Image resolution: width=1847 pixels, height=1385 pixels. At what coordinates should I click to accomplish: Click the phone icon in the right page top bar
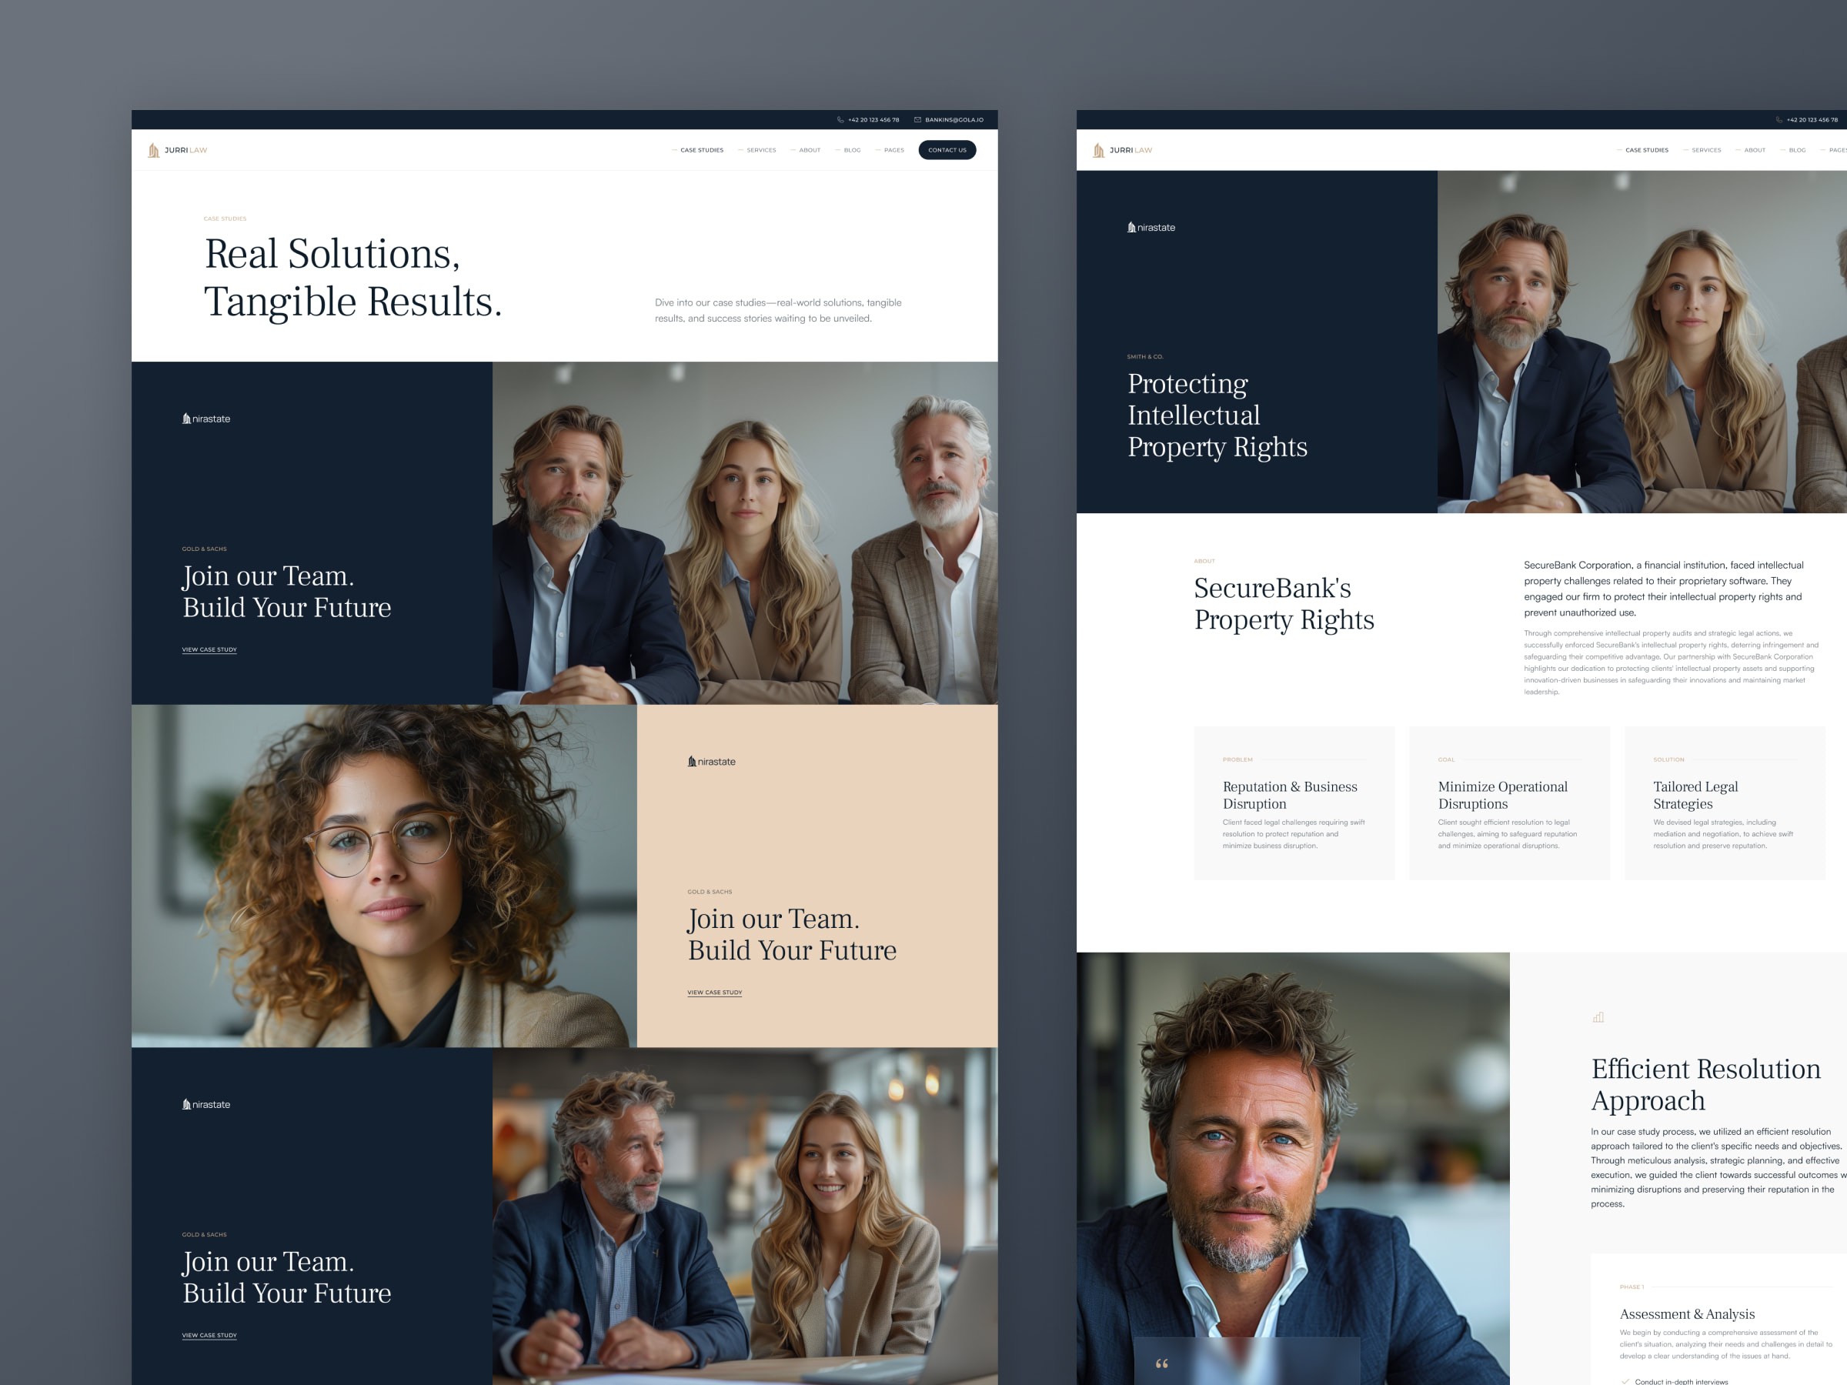click(x=1779, y=119)
